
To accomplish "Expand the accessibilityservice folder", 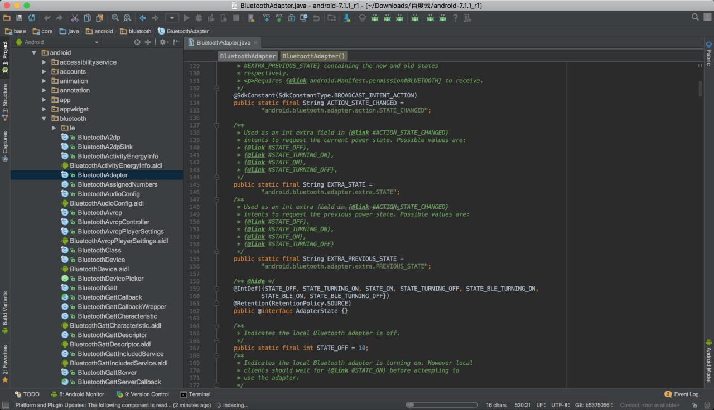I will (x=44, y=62).
